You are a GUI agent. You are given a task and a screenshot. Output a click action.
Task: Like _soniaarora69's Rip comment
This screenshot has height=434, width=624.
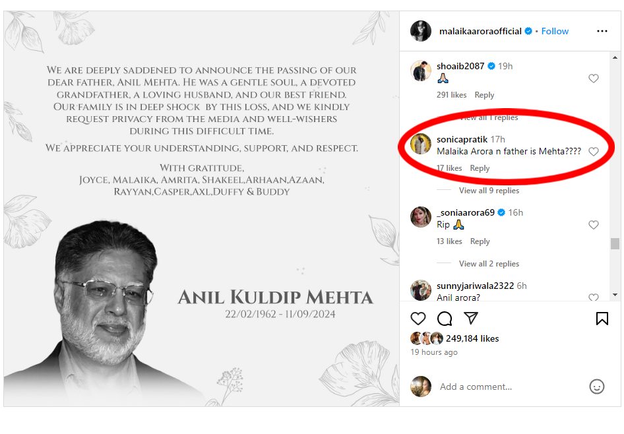tap(593, 225)
